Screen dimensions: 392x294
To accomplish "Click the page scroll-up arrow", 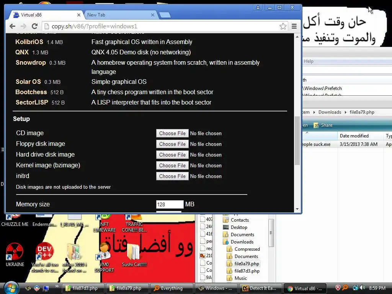I will [297, 37].
